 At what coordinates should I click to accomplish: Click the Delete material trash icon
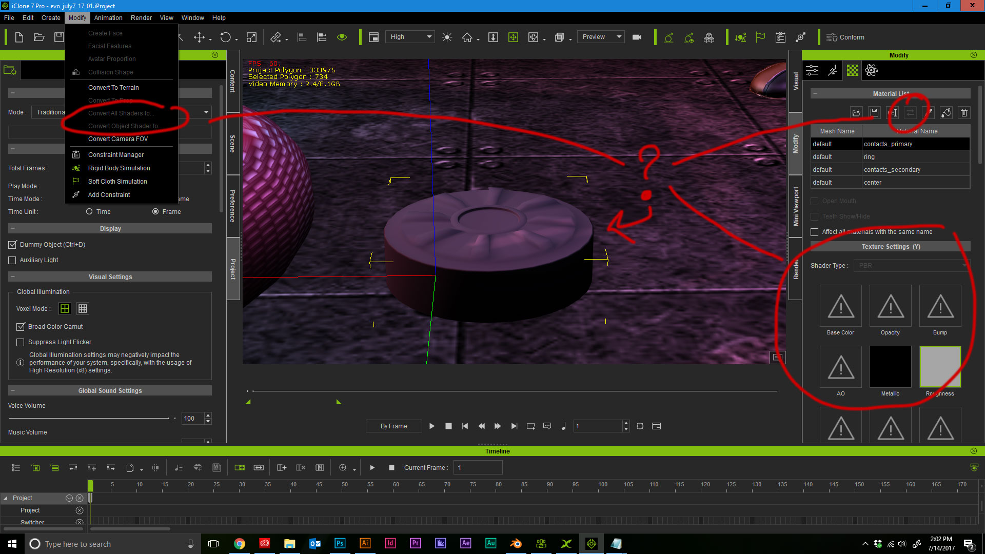click(x=964, y=112)
